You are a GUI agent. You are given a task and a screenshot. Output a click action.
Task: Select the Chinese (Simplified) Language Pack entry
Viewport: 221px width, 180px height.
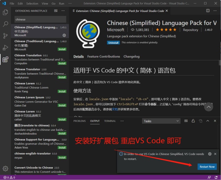point(40,31)
